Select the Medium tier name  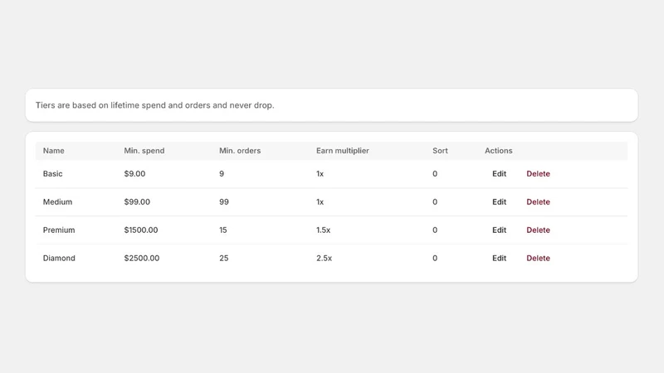pyautogui.click(x=57, y=202)
